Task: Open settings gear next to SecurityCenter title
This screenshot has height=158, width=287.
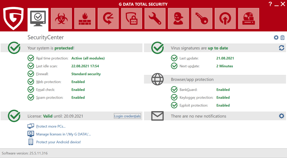Action: coord(276,38)
